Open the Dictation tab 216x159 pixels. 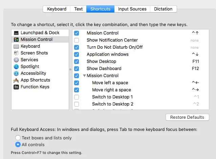pyautogui.click(x=163, y=9)
